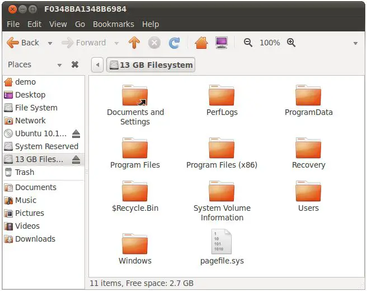Click the Zoom Out magnifier icon
Image resolution: width=367 pixels, height=291 pixels.
coord(248,43)
